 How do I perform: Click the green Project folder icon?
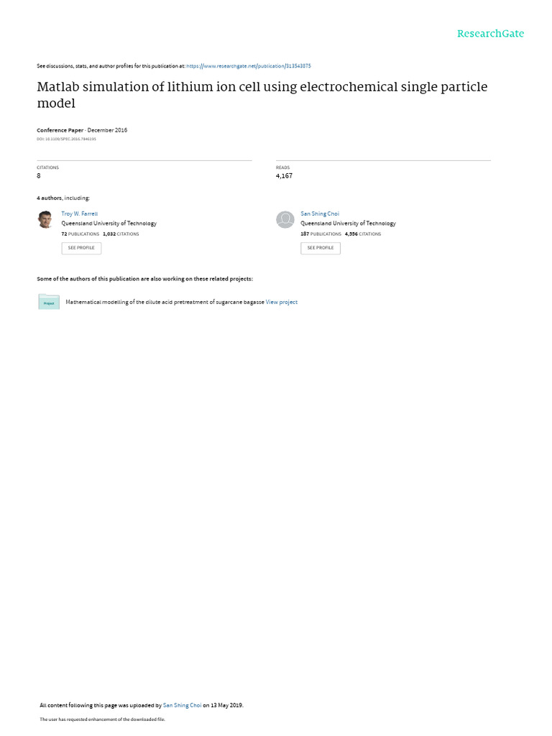point(49,301)
